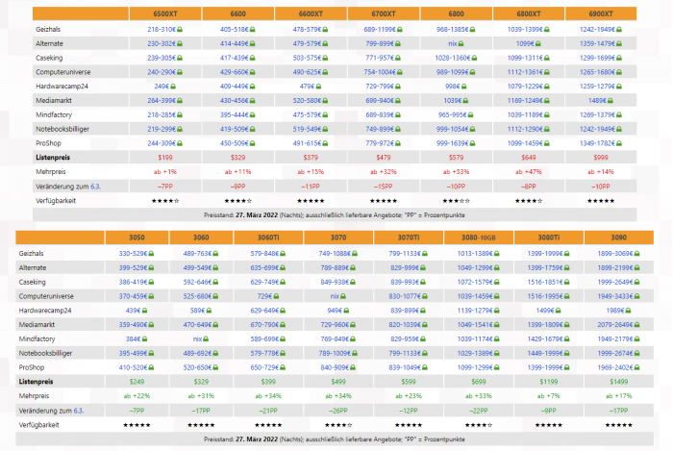Click green icon by Computeruniverse 3070 nix
Viewport: 673px width, 451px height.
[x=343, y=296]
